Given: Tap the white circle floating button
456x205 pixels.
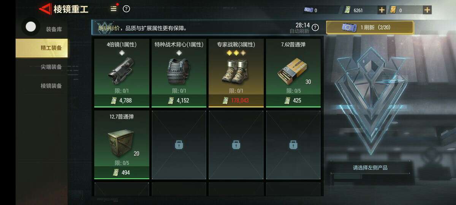Looking at the screenshot, I should (31, 27).
